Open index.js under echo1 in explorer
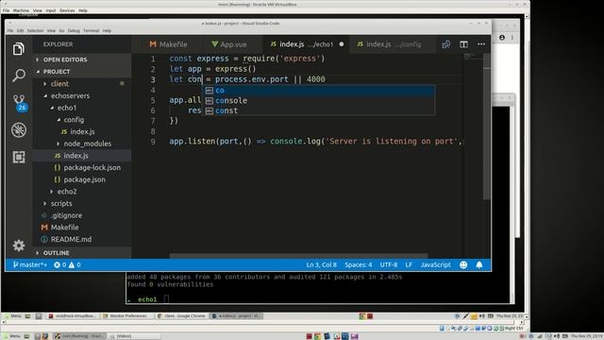This screenshot has height=340, width=604. [x=75, y=155]
